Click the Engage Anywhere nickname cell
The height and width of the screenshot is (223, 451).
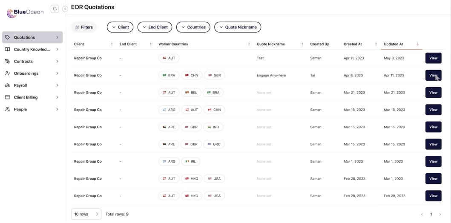(271, 75)
